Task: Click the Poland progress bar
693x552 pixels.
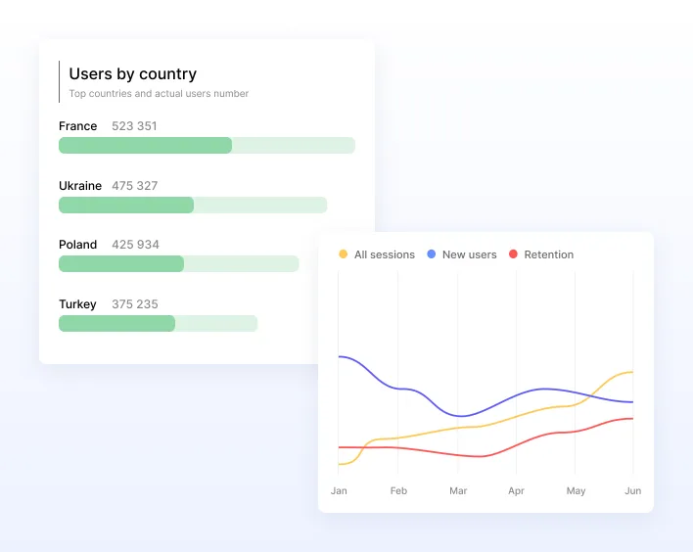Action: pyautogui.click(x=178, y=264)
